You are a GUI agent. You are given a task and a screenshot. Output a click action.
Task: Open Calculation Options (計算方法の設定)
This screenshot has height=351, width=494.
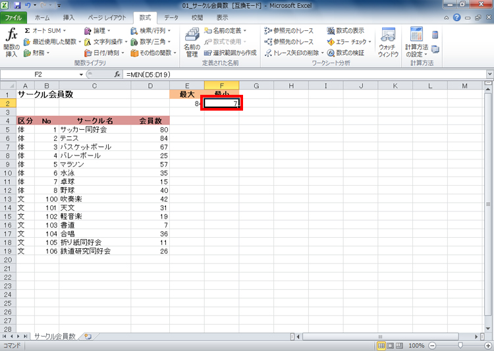[x=416, y=43]
